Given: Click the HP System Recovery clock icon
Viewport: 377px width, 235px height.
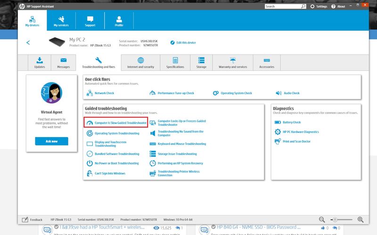Looking at the screenshot, I should (153, 163).
